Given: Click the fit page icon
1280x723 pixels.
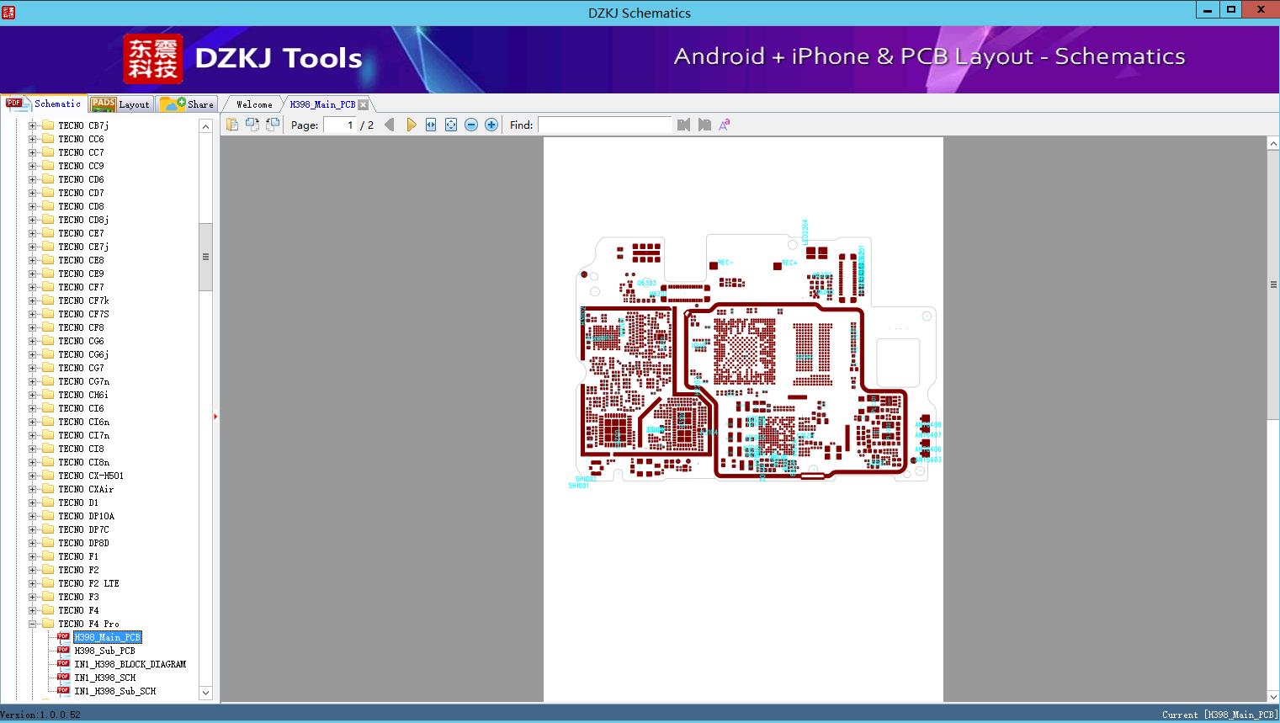Looking at the screenshot, I should coord(451,125).
